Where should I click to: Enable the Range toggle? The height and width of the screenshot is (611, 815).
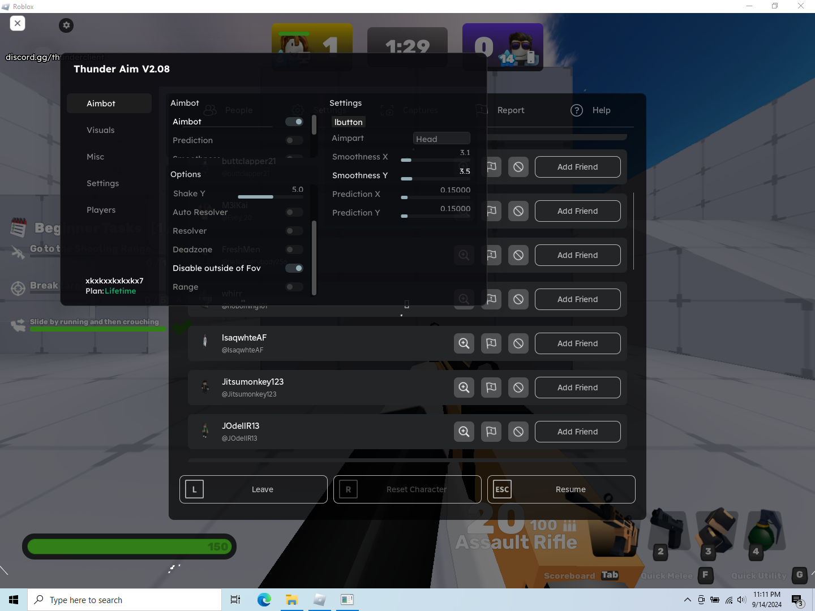coord(294,287)
